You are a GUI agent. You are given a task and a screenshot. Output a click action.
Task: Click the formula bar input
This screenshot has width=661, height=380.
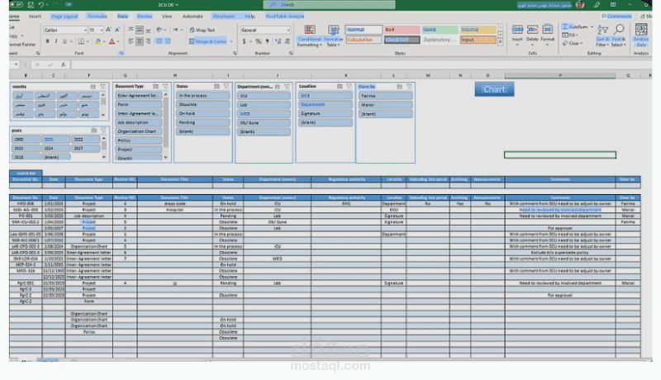(x=361, y=65)
